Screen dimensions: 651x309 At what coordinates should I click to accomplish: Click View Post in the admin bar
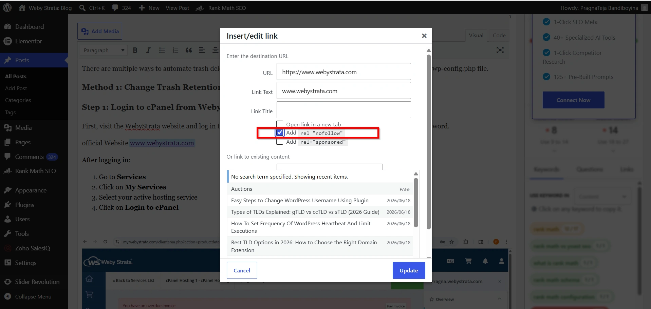[x=177, y=8]
